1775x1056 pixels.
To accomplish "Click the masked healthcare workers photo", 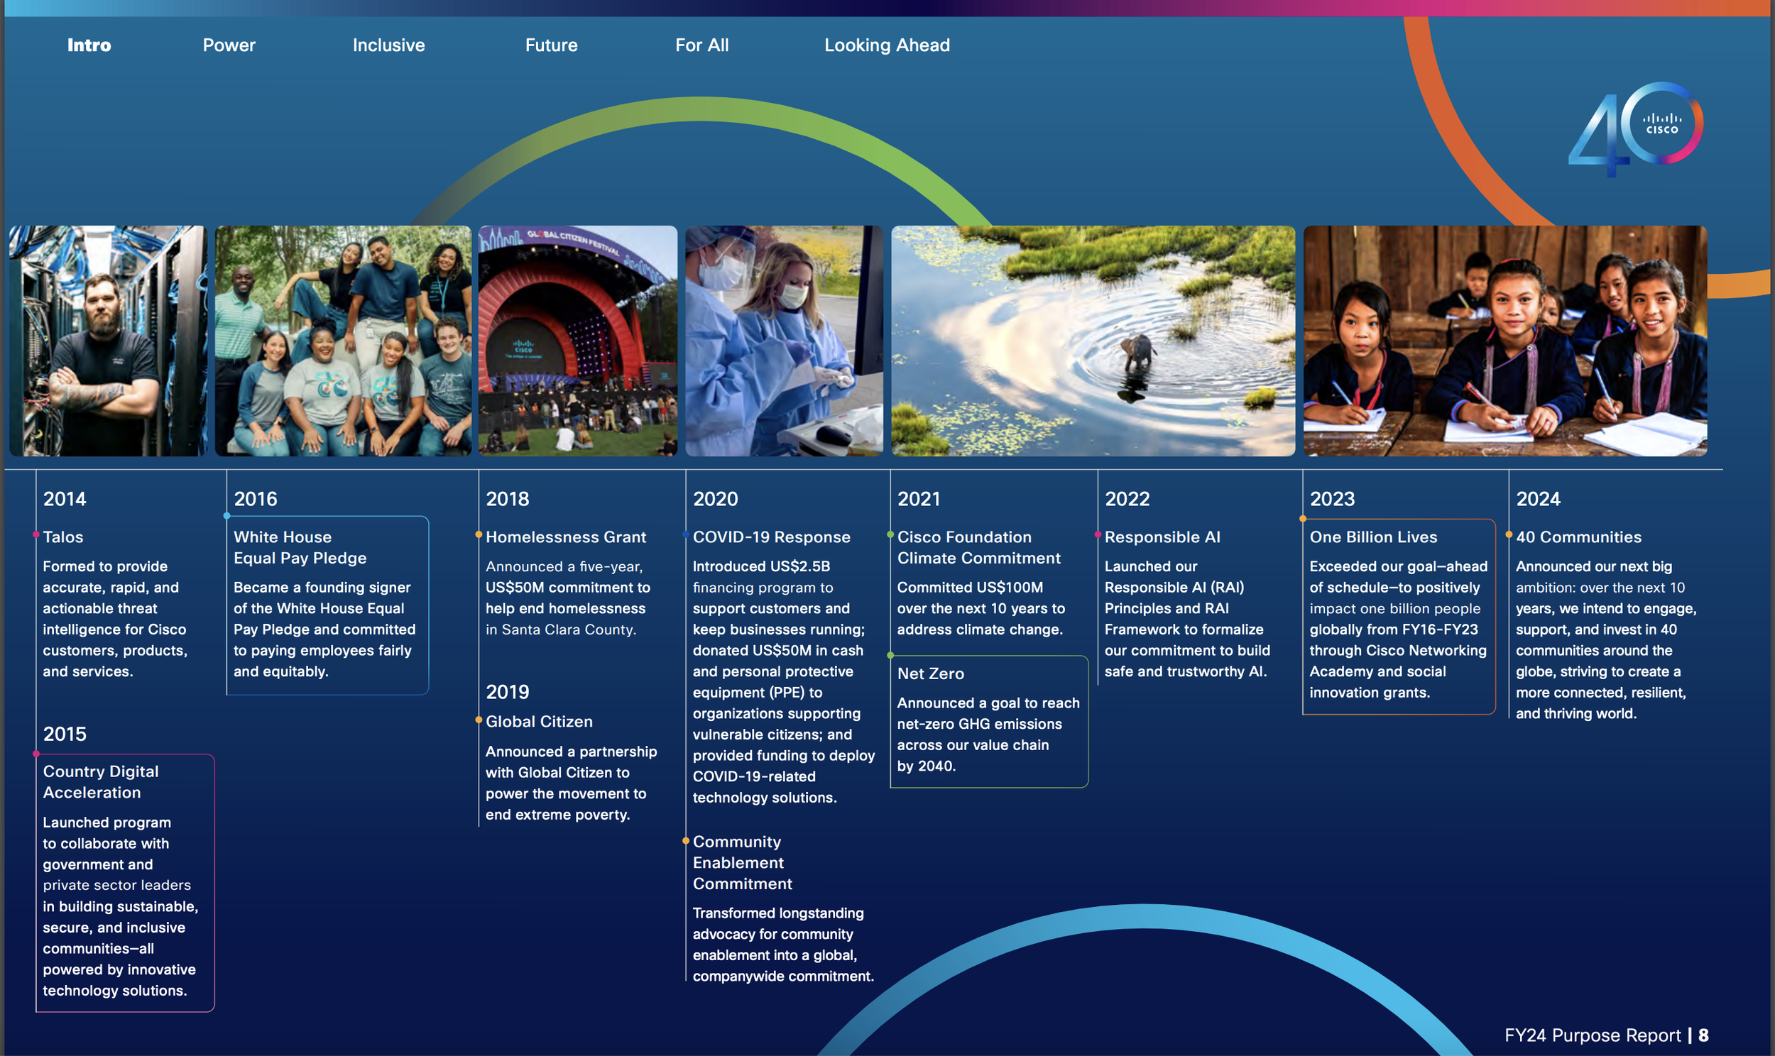I will click(784, 340).
